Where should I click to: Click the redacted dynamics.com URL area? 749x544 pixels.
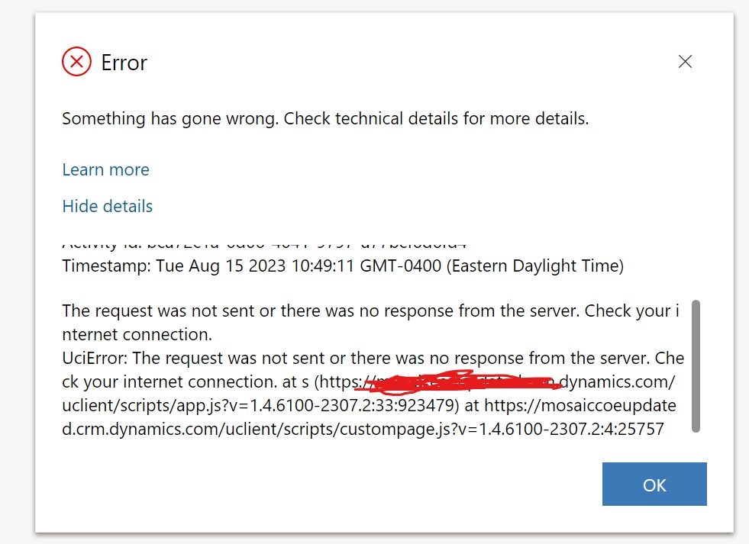(458, 381)
